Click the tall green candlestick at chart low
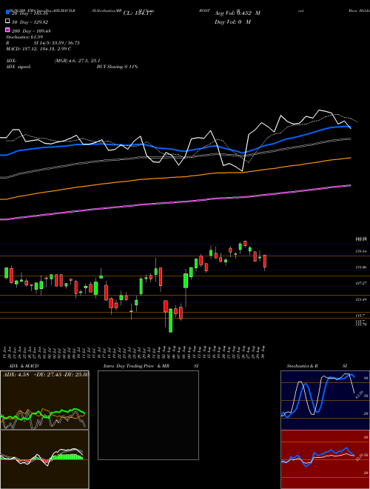This screenshot has width=370, height=489. coord(170,320)
